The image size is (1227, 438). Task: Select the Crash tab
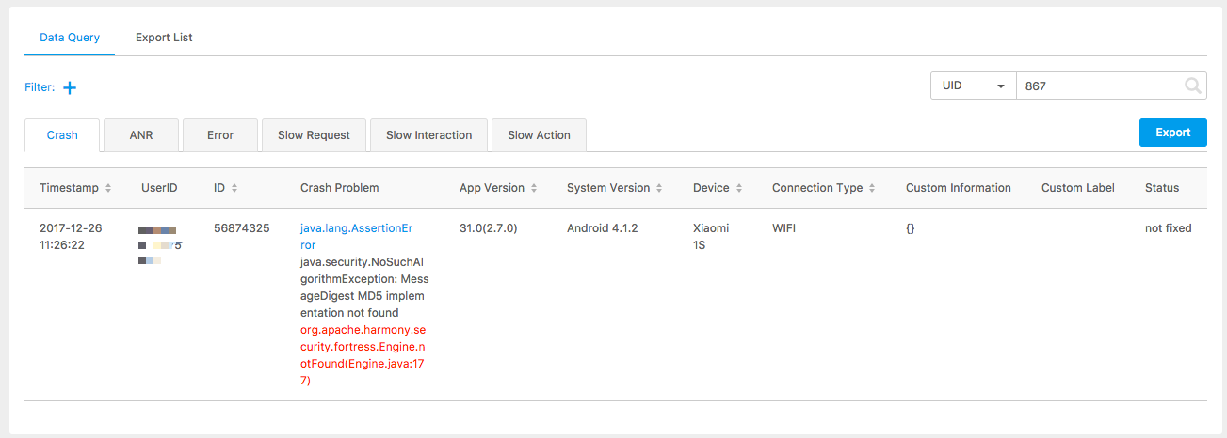[x=62, y=135]
